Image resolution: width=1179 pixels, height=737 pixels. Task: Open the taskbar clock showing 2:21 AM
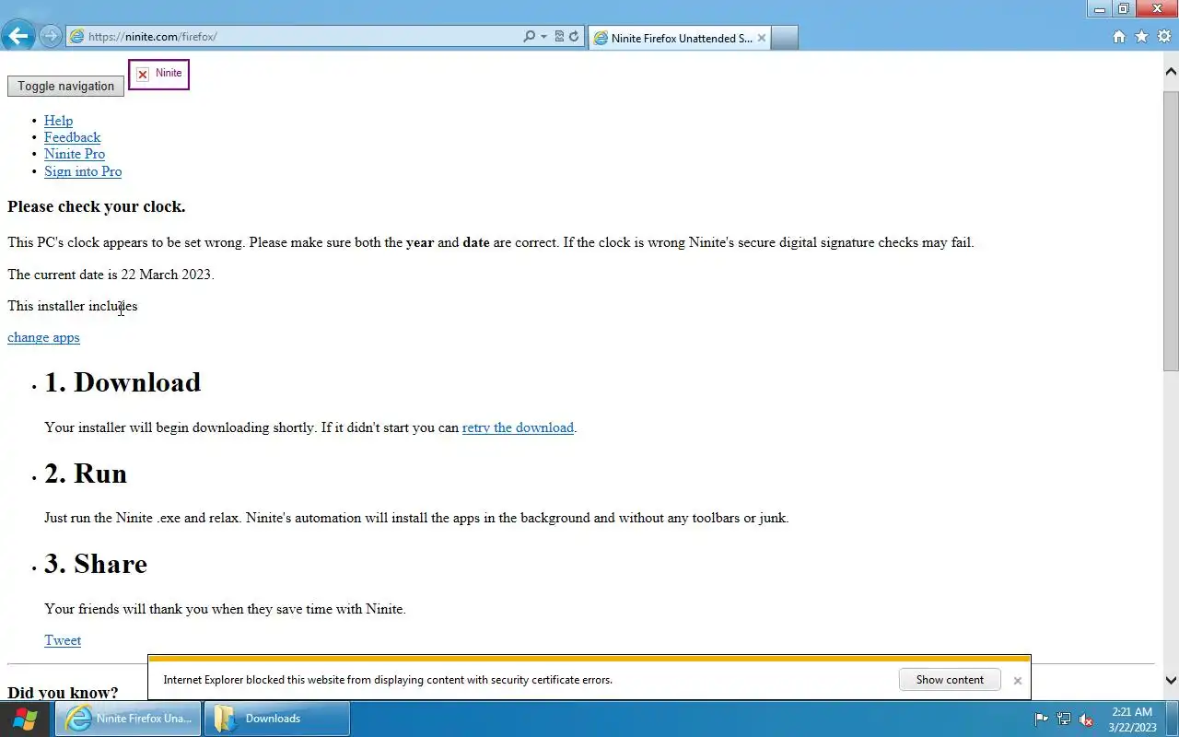1132,719
